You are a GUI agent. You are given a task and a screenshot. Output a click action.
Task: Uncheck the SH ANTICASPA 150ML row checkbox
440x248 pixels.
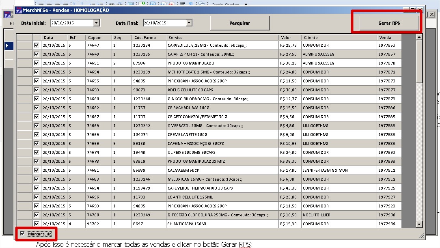[37, 224]
